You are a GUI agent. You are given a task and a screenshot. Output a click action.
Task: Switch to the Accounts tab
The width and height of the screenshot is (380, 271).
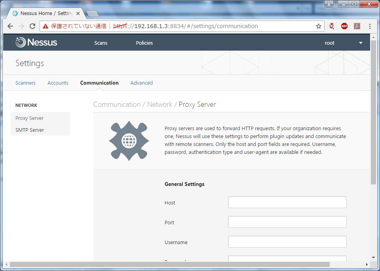coord(58,83)
